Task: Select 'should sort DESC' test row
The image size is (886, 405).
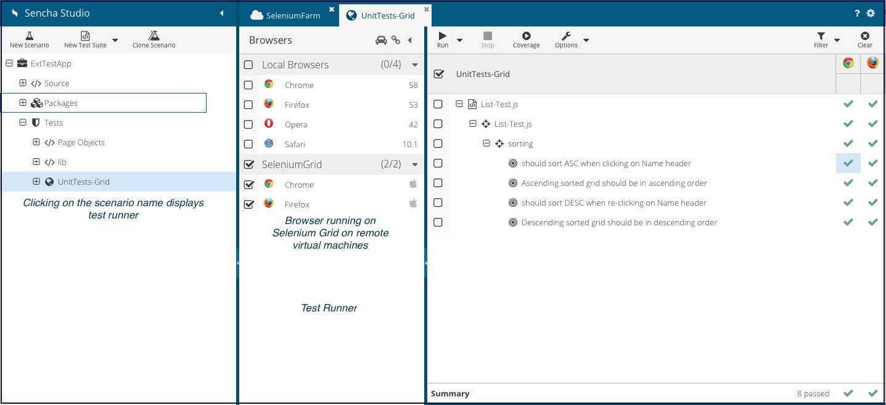Action: pos(655,202)
